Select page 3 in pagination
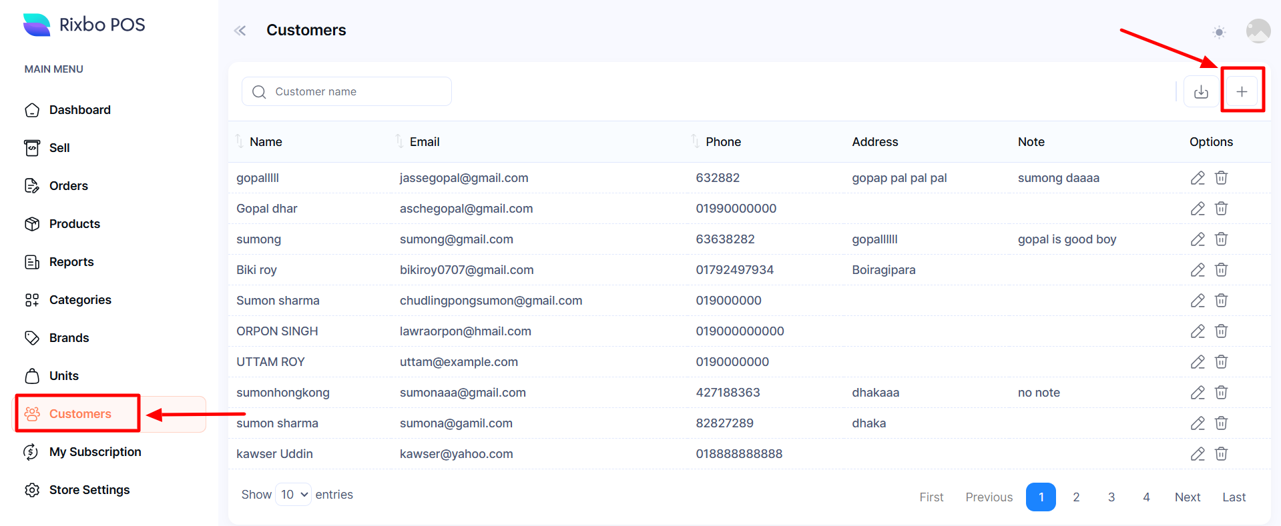 tap(1111, 497)
